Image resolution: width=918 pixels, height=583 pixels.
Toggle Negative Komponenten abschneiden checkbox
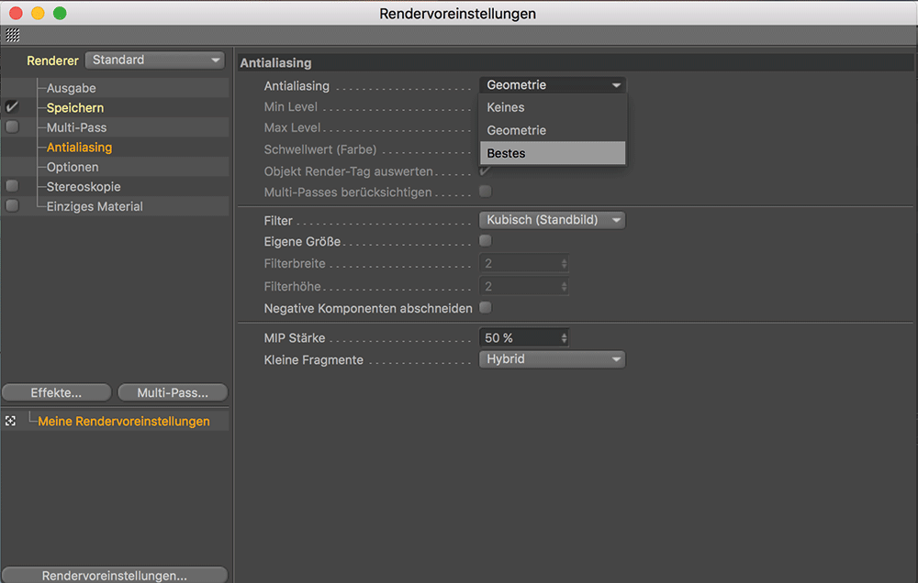[x=486, y=308]
